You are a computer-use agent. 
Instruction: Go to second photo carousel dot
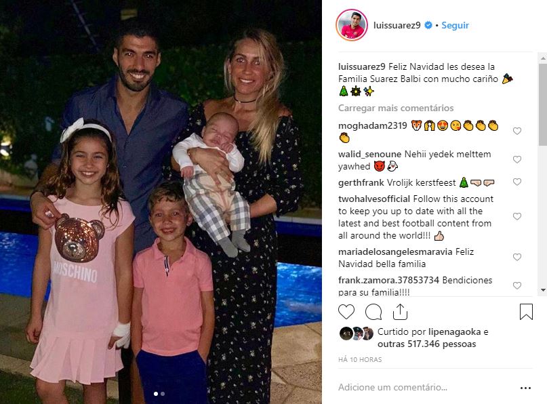coord(163,394)
